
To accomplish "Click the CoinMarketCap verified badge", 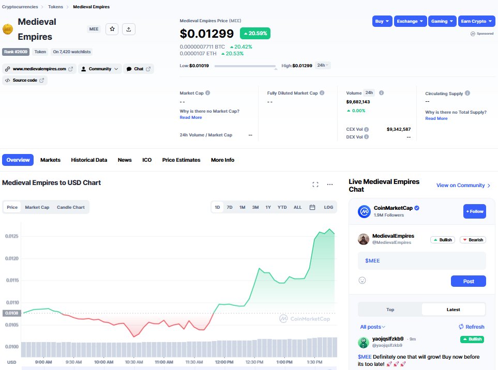I will click(417, 208).
